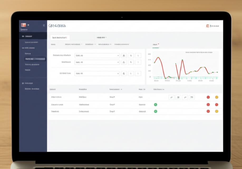Switch to the green-underlined tab above the chart

(x=156, y=45)
